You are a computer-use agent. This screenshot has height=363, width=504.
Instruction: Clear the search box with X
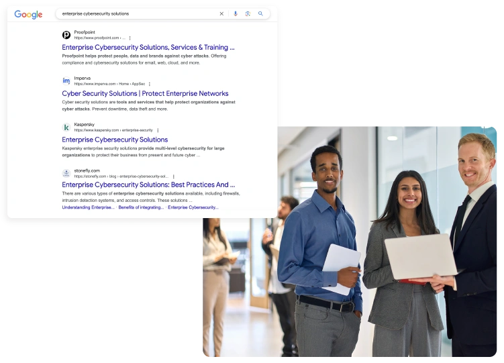click(221, 14)
